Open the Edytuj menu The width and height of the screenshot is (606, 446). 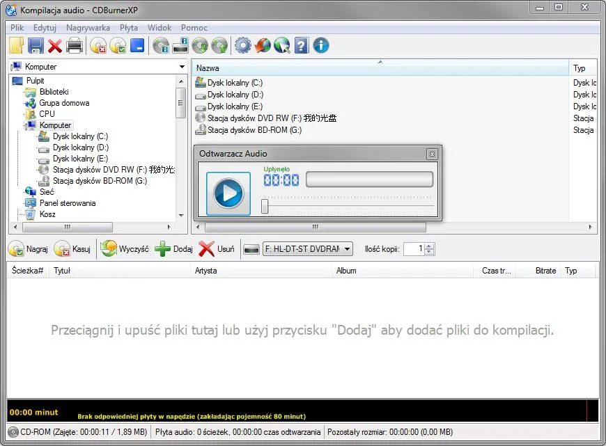point(45,28)
